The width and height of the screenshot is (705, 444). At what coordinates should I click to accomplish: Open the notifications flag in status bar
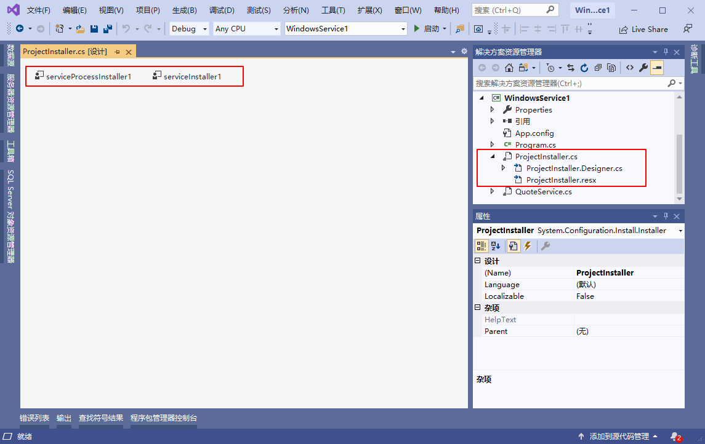(675, 437)
